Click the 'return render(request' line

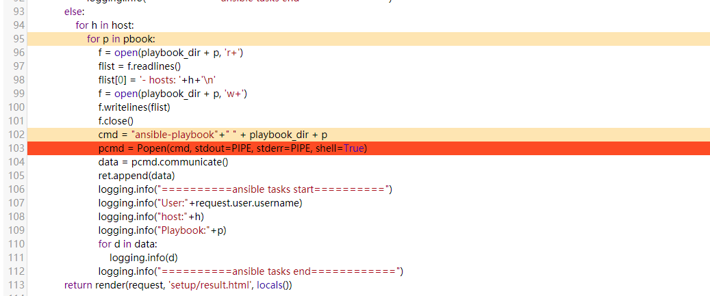tap(178, 285)
